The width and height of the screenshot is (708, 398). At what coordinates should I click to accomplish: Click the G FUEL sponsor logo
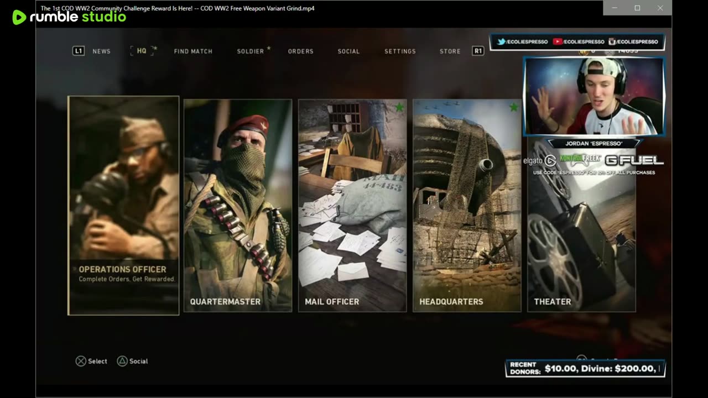coord(634,161)
